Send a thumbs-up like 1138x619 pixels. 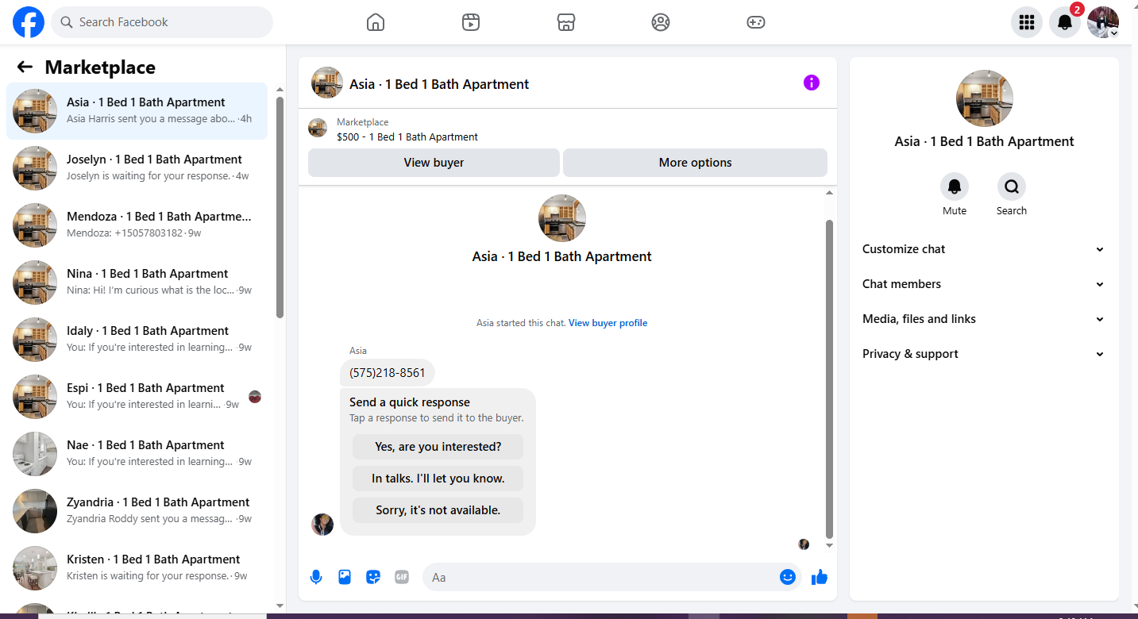pos(820,577)
